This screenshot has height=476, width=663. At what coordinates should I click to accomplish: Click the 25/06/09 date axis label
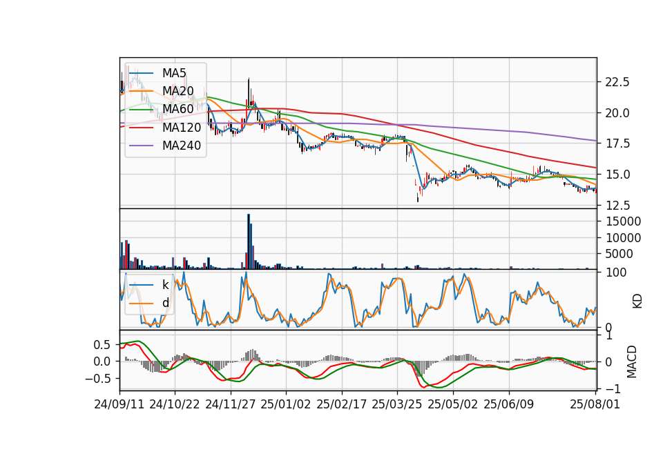509,404
